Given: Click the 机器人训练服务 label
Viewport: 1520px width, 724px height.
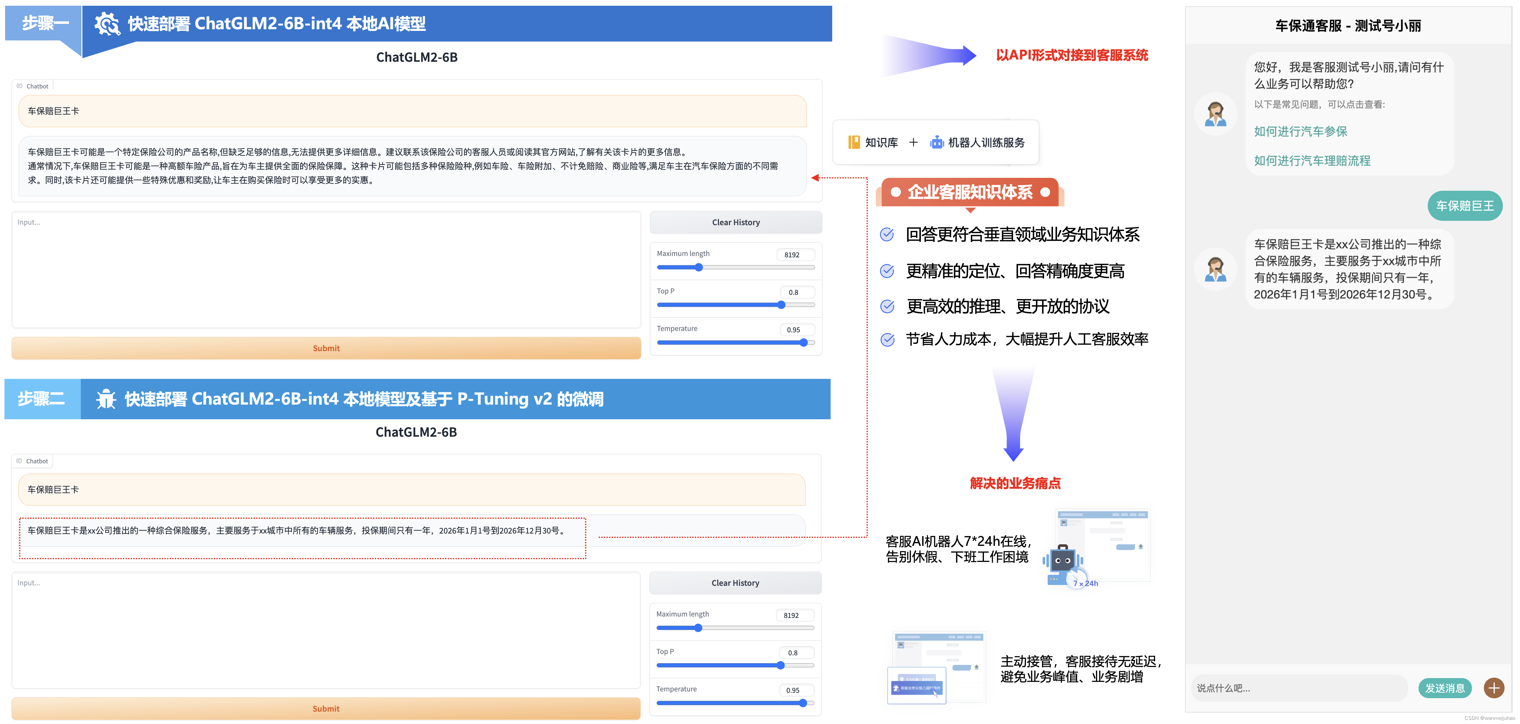Looking at the screenshot, I should (987, 142).
